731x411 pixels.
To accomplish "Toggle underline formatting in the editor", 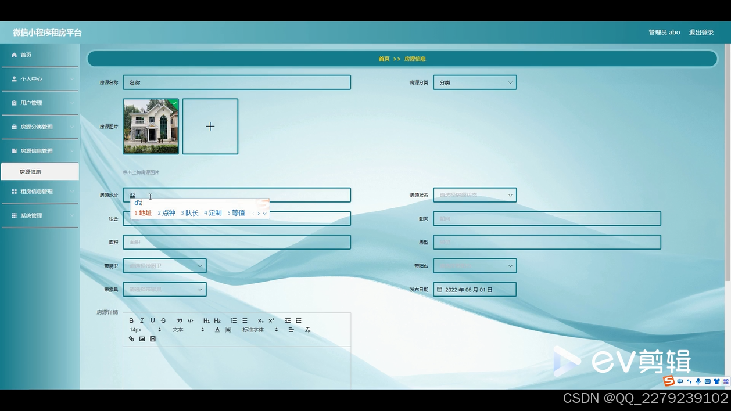I will coord(153,320).
